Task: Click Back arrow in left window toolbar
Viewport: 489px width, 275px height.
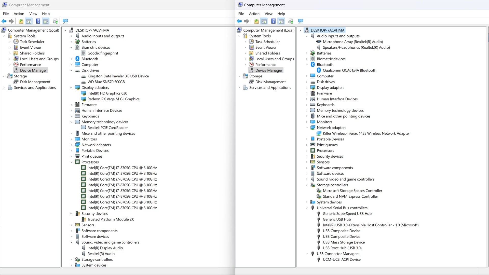Action: pos(4,21)
